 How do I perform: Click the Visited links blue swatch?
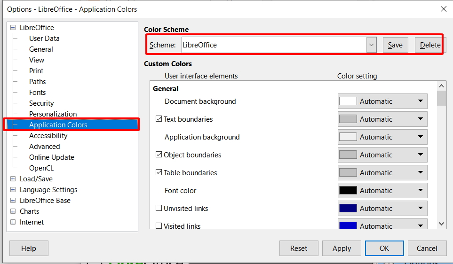click(x=348, y=225)
